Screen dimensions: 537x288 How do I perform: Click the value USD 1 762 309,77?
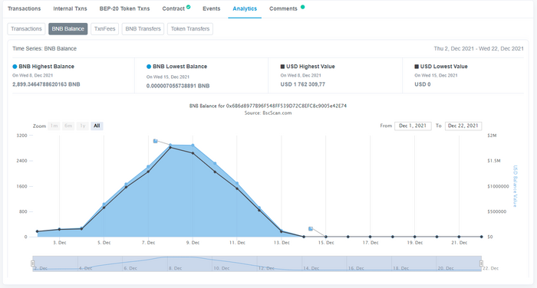[x=303, y=84]
